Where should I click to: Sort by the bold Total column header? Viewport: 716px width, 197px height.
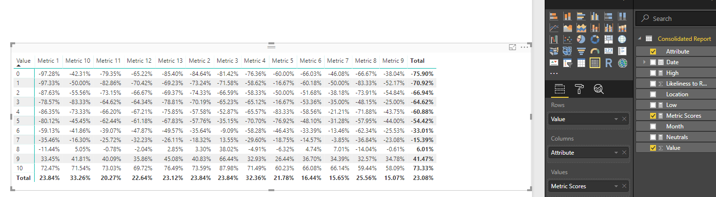point(417,61)
